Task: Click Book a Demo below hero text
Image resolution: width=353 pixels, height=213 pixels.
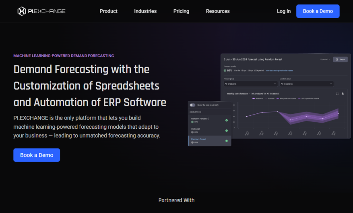Action: coord(37,155)
